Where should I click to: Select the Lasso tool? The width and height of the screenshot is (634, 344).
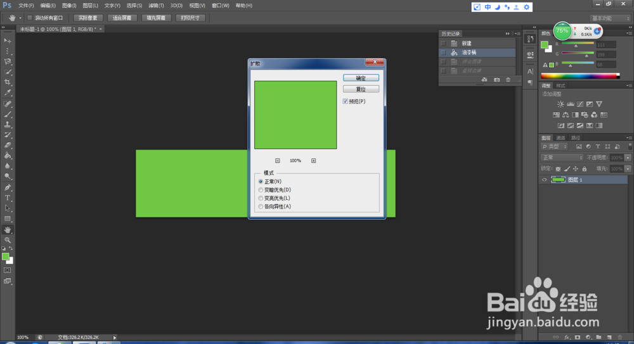click(x=7, y=61)
